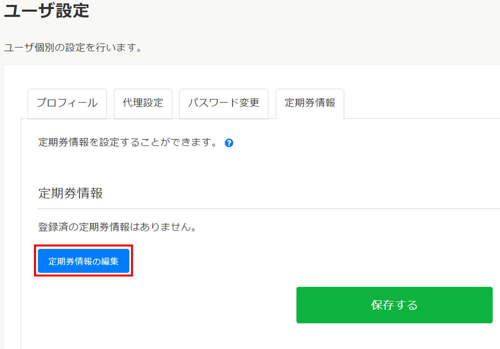Click the 登録済の定期券情報はありません message

[116, 227]
